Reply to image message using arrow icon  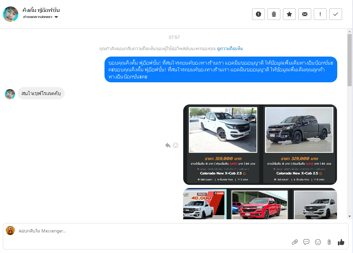(168, 145)
